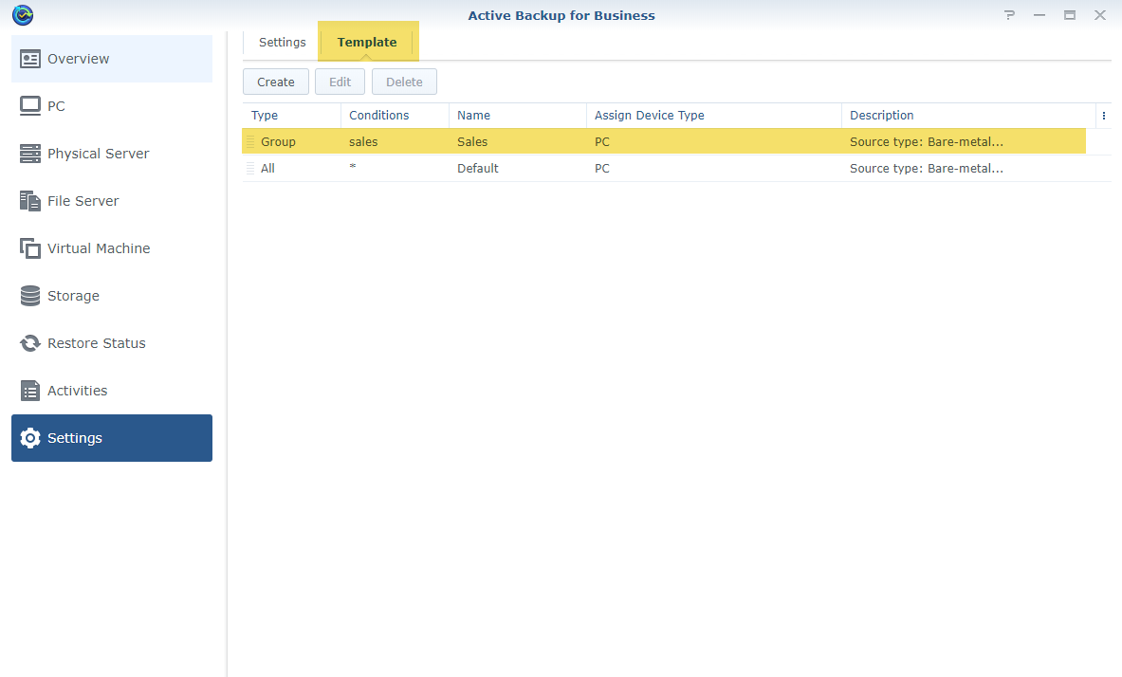Grab the drag handle of All row
The width and height of the screenshot is (1122, 677).
coord(249,168)
